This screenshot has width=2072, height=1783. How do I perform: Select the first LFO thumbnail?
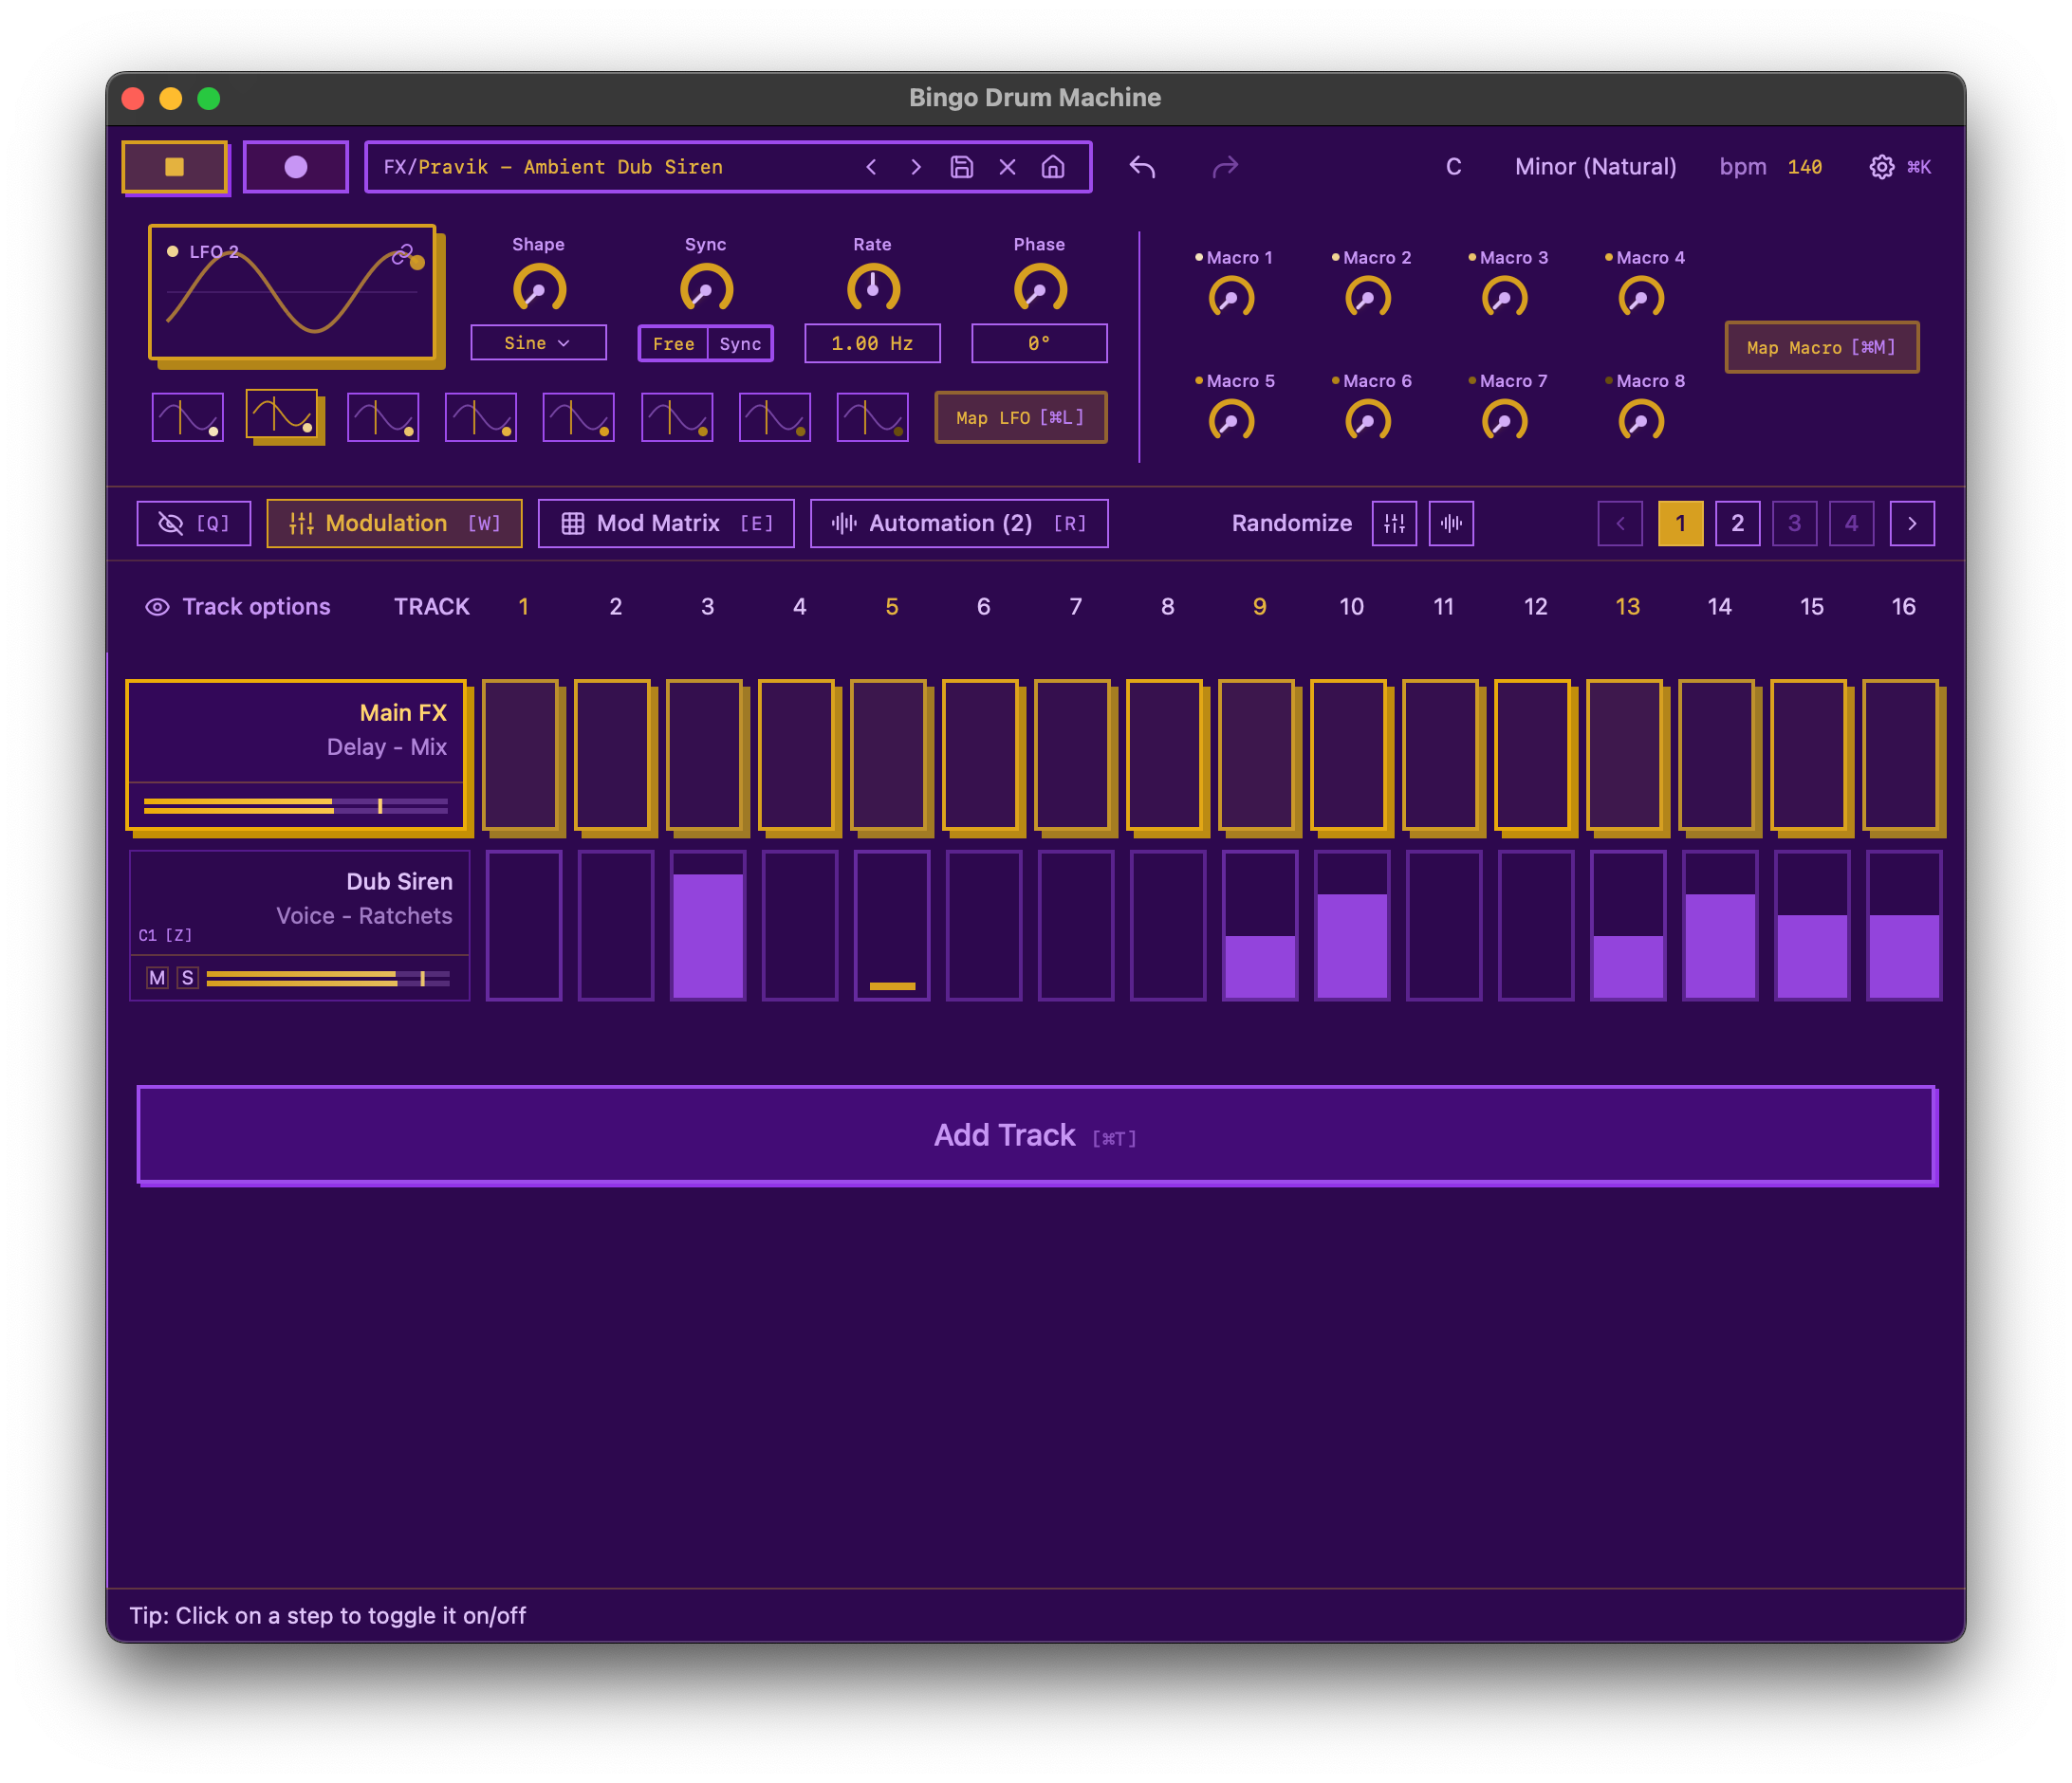point(187,416)
